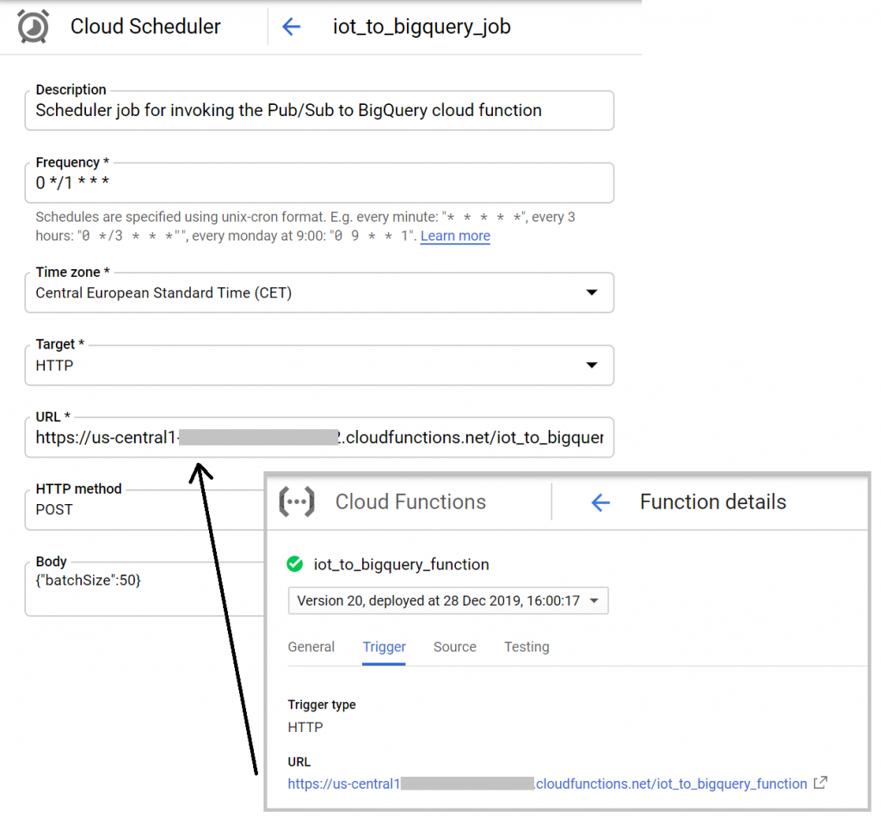Click the Cloud Scheduler alarm clock icon
The height and width of the screenshot is (818, 881).
click(x=32, y=26)
